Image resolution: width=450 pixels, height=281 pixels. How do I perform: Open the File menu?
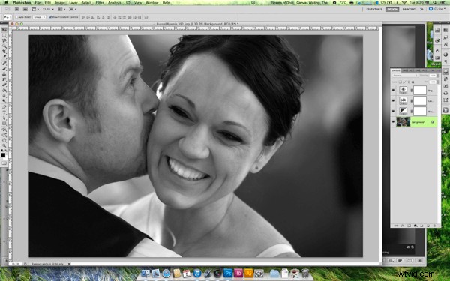coord(37,3)
